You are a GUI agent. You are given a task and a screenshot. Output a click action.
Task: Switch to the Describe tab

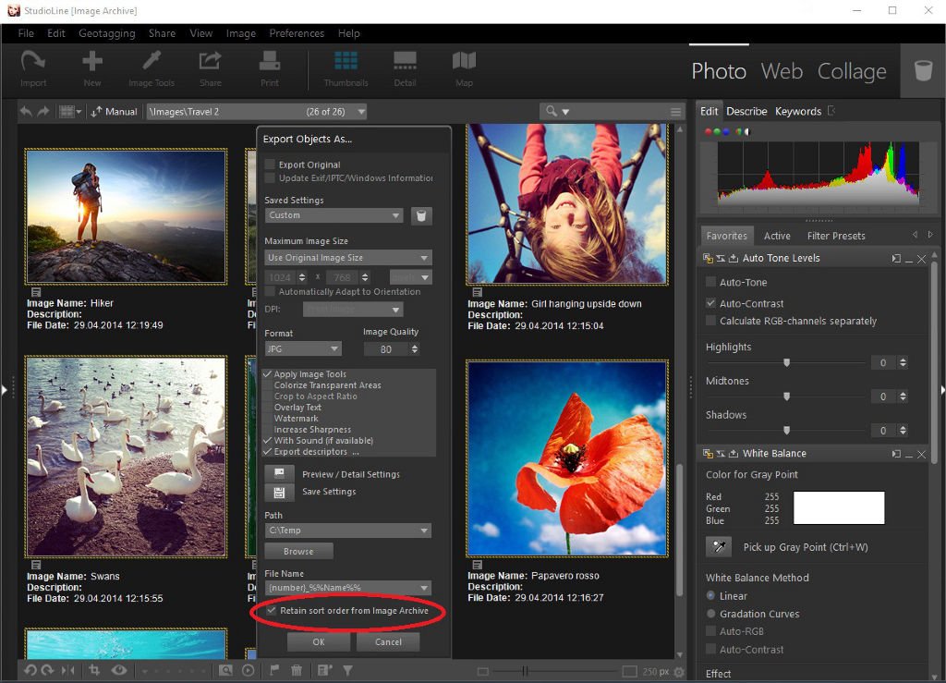[x=746, y=111]
